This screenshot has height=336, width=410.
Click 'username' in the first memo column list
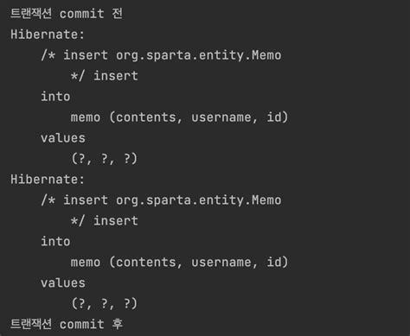[221, 117]
